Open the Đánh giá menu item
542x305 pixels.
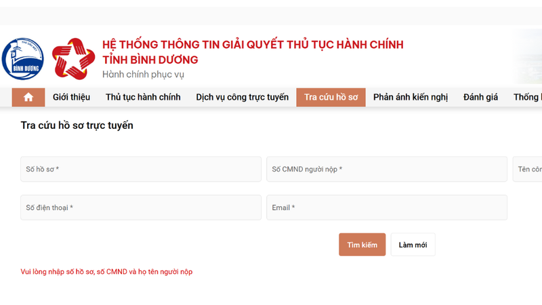[x=480, y=97]
